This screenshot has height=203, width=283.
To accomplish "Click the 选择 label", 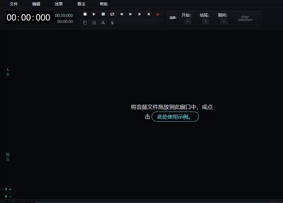I will click(x=173, y=18).
